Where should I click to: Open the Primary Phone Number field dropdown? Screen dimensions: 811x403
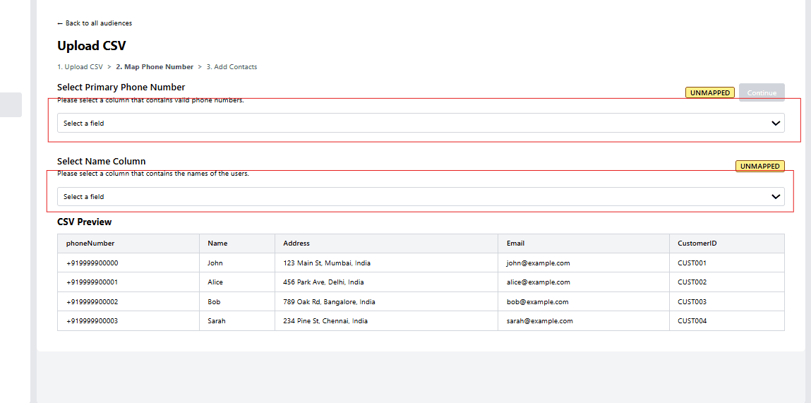click(x=420, y=123)
